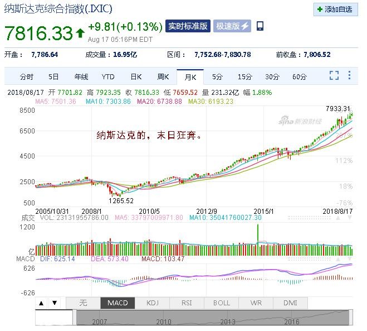Image resolution: width=367 pixels, height=331 pixels.
Task: Select the WR indicator button
Action: pyautogui.click(x=256, y=303)
